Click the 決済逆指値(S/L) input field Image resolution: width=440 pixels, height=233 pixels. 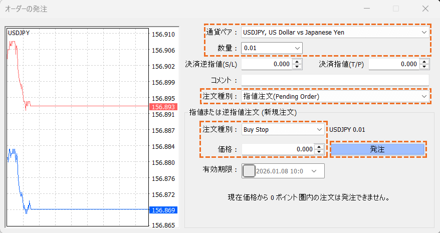(x=267, y=64)
